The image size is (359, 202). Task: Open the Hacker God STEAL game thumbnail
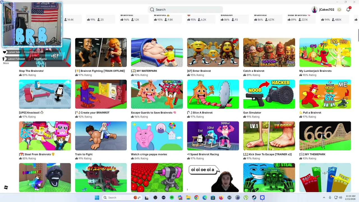[x=269, y=178]
